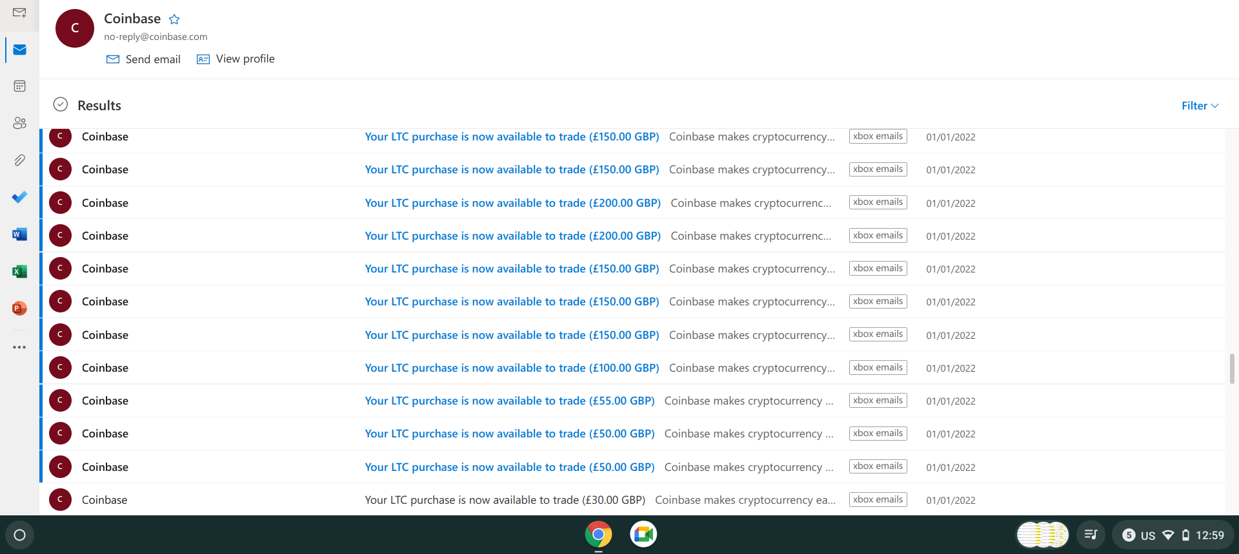Open the media controls shelf icon
This screenshot has width=1239, height=554.
[x=1091, y=535]
